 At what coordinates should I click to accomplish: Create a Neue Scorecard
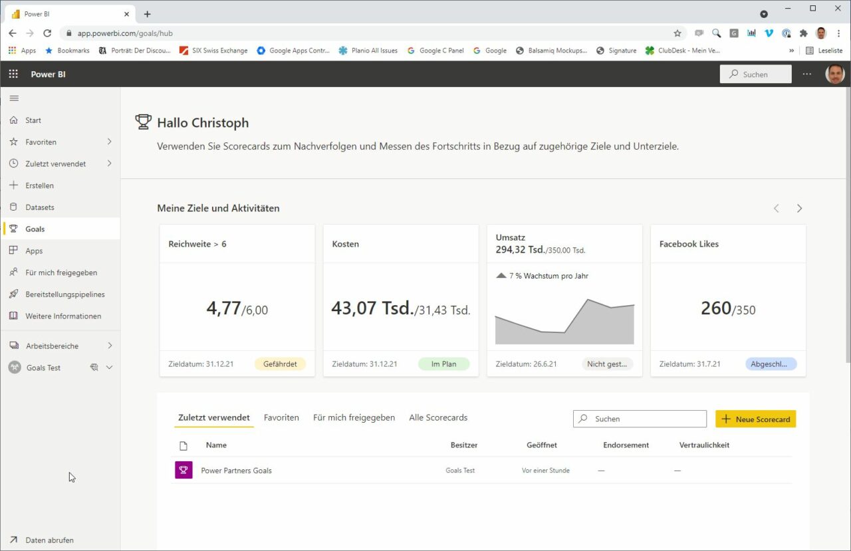pyautogui.click(x=755, y=419)
